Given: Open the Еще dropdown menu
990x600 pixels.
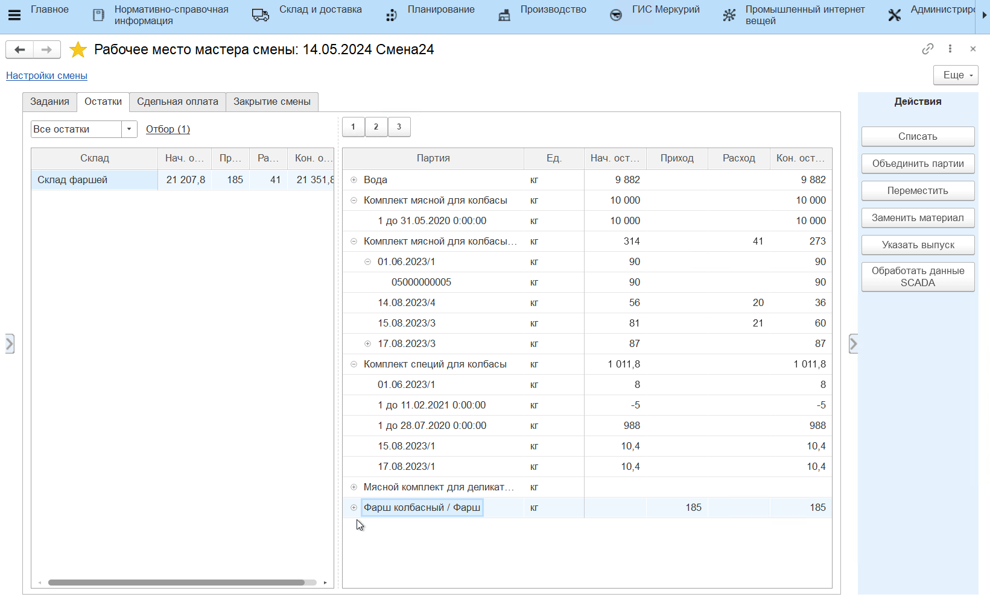Looking at the screenshot, I should tap(956, 75).
